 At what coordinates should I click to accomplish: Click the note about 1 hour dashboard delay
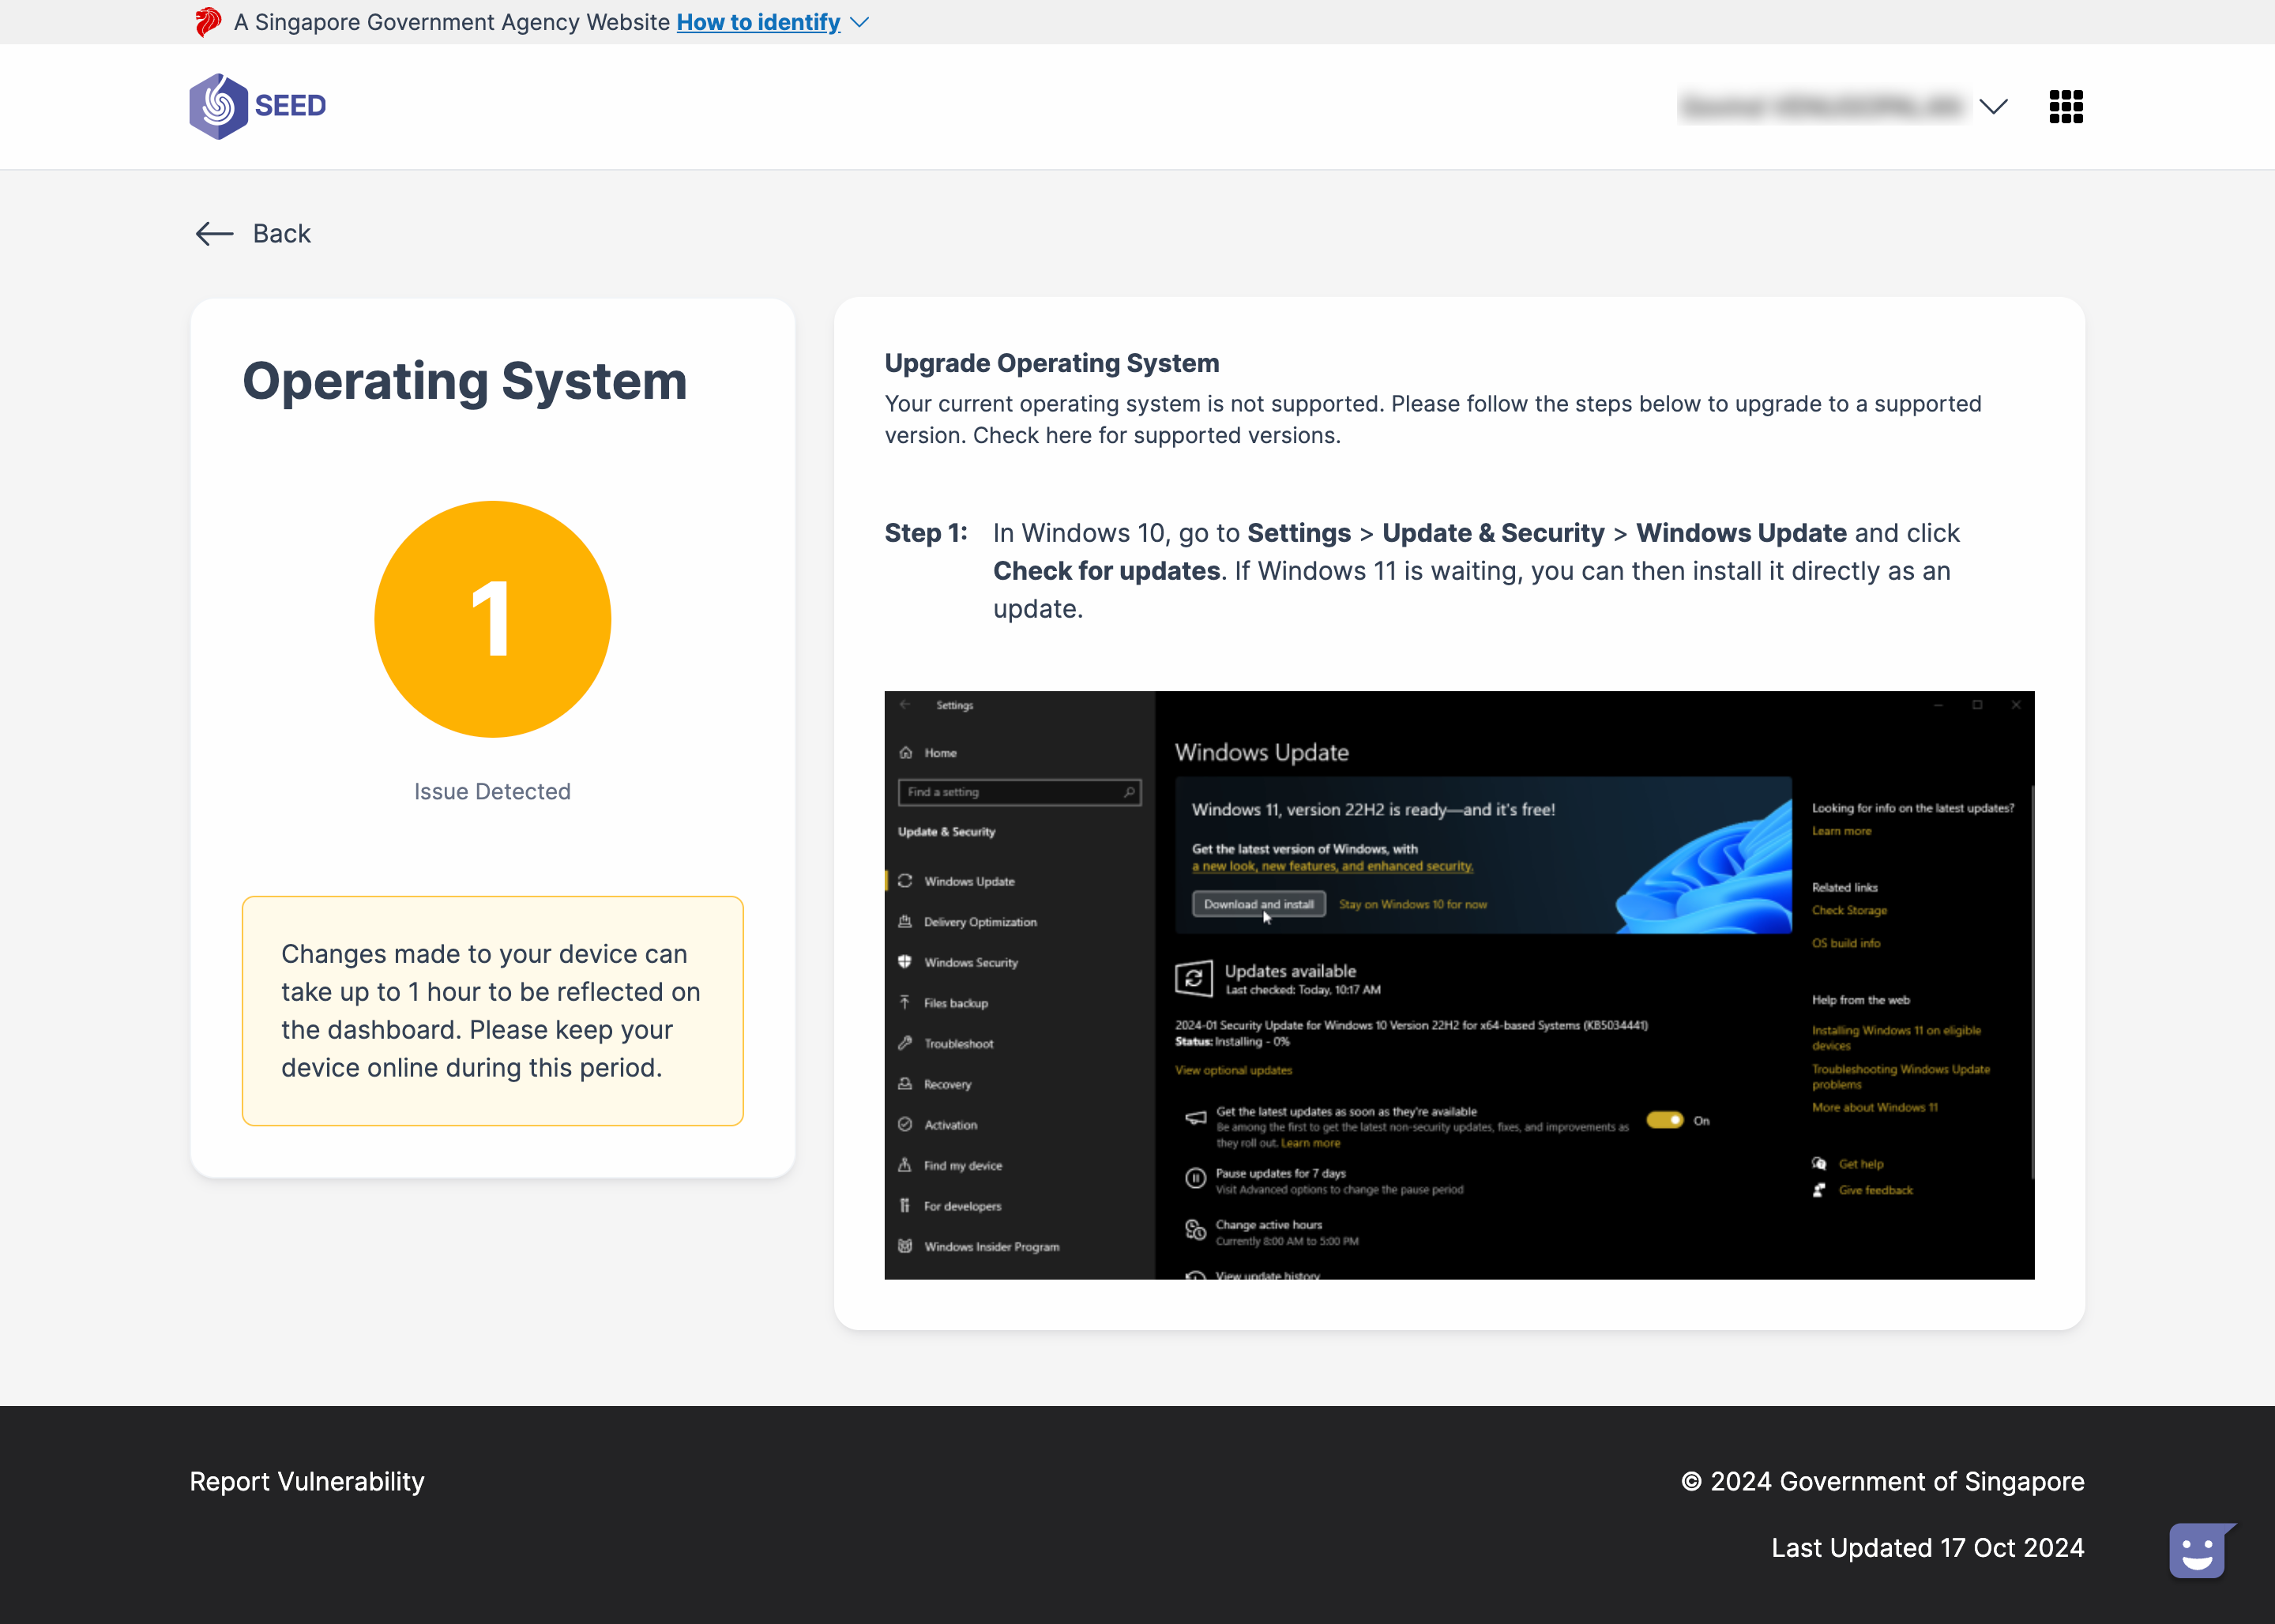tap(492, 1011)
